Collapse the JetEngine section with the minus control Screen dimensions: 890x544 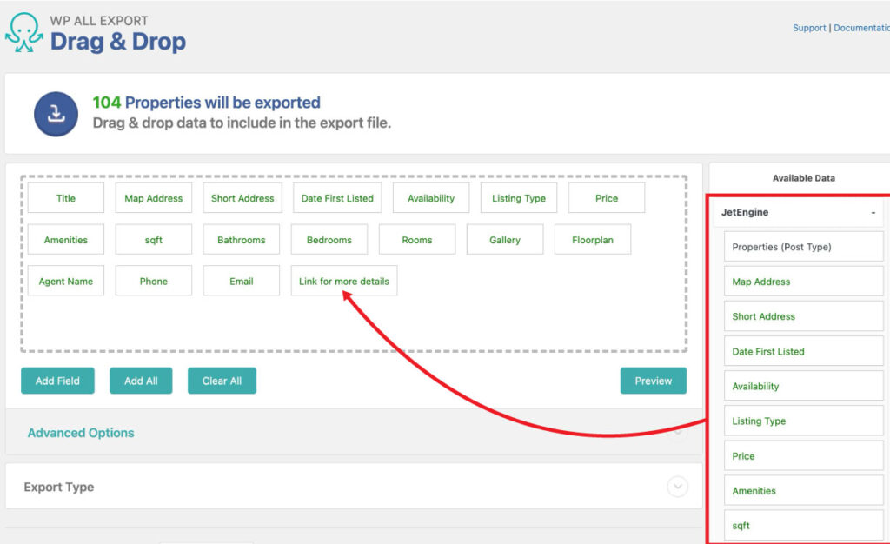click(x=875, y=212)
